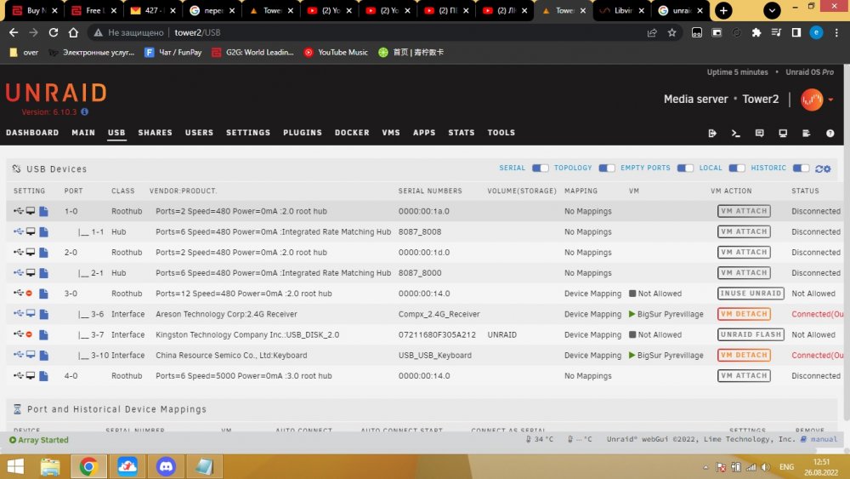The image size is (850, 479).
Task: Toggle the HISTORIC switch
Action: coord(801,168)
